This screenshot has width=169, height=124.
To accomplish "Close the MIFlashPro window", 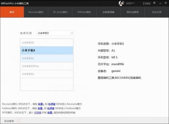I will 165,3.
